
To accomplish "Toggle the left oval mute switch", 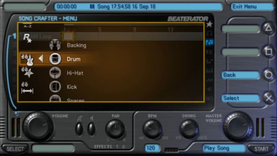I will pyautogui.click(x=79, y=129).
